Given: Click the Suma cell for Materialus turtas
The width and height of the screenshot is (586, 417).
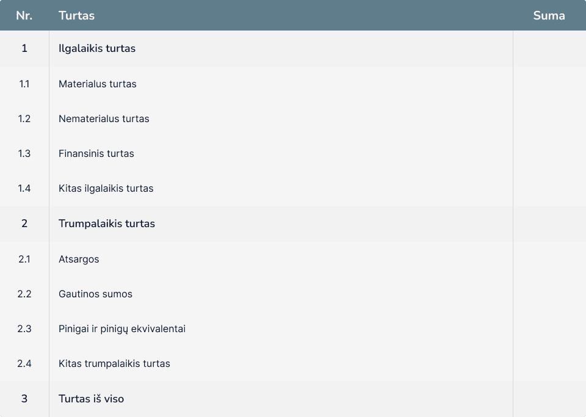Looking at the screenshot, I should point(549,84).
